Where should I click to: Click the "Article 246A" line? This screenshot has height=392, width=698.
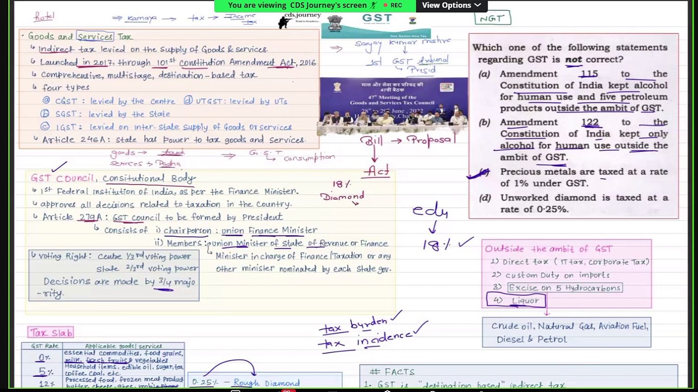[173, 139]
